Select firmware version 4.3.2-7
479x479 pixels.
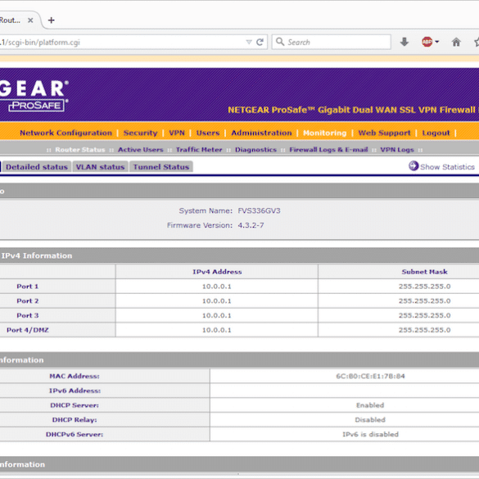click(x=251, y=225)
